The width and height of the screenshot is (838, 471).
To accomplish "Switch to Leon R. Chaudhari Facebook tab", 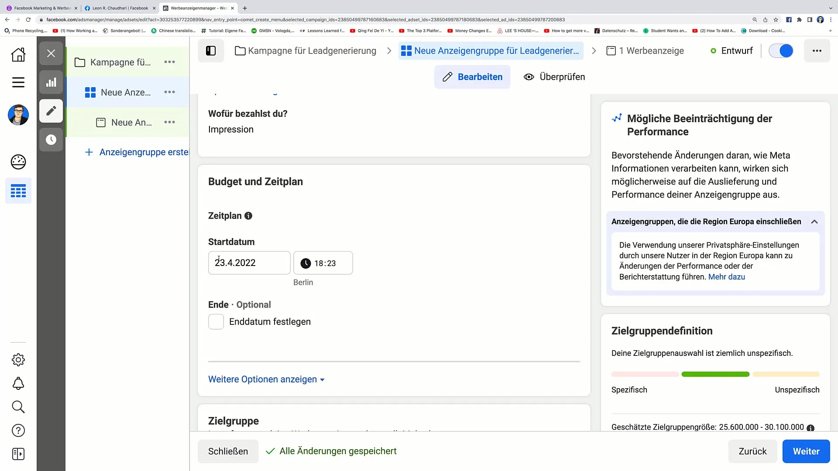I will pyautogui.click(x=120, y=8).
